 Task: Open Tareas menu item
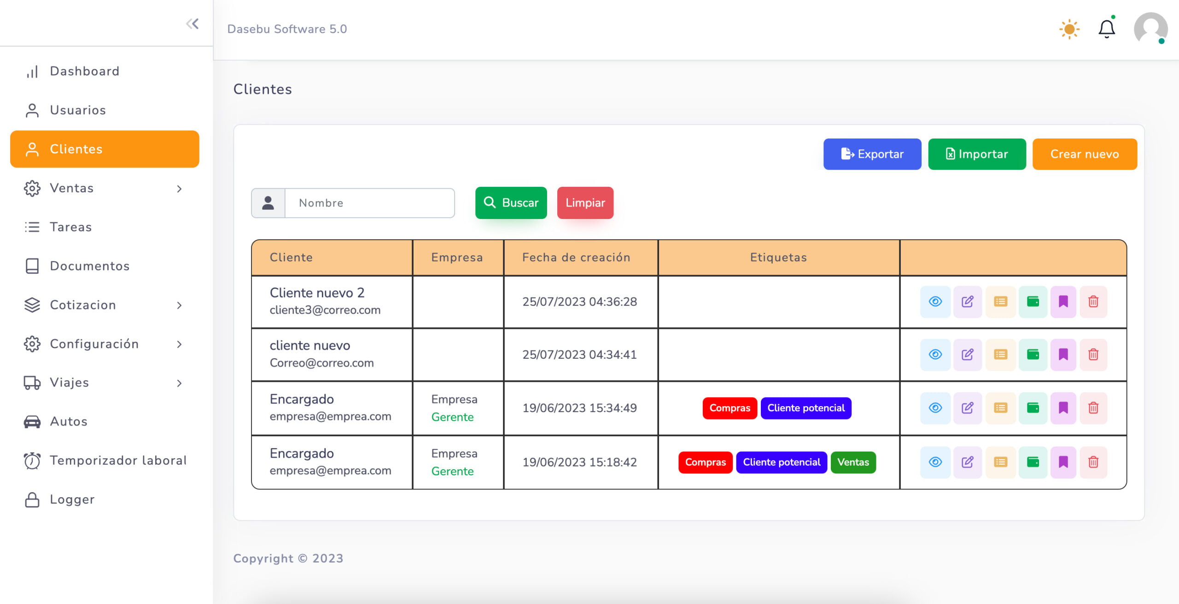(105, 227)
